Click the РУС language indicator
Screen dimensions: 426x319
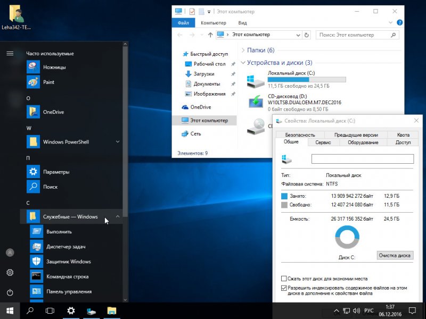[x=368, y=310]
